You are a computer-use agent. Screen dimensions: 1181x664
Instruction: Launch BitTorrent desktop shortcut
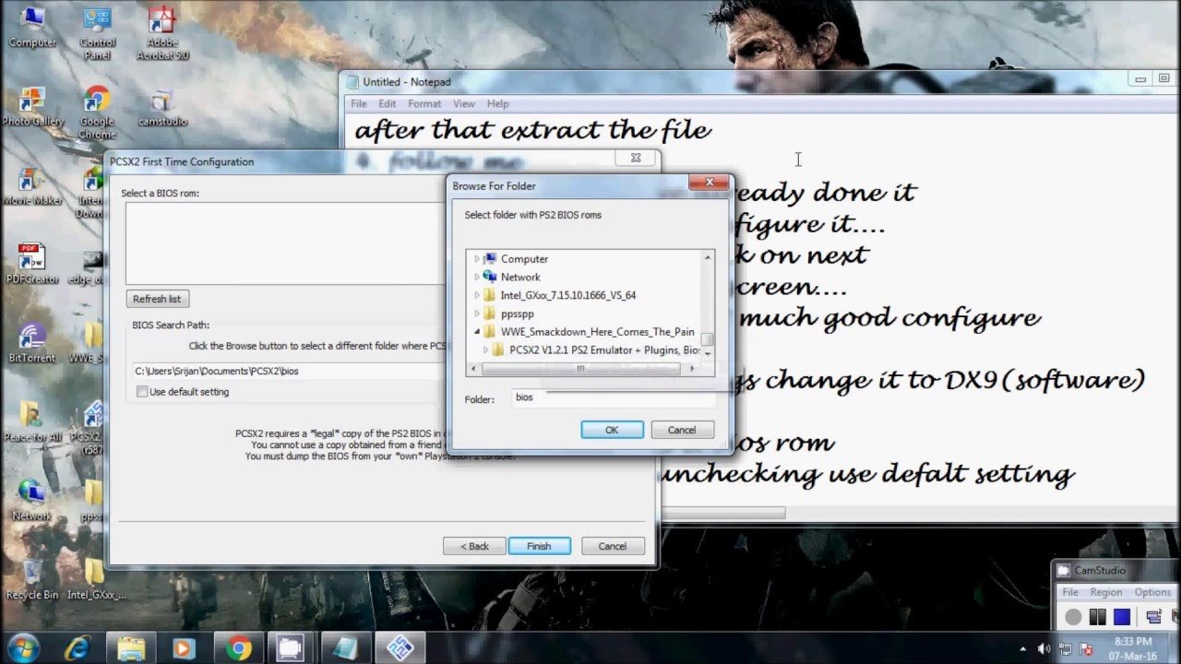click(x=32, y=341)
